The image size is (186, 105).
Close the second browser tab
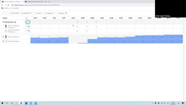click(46, 2)
